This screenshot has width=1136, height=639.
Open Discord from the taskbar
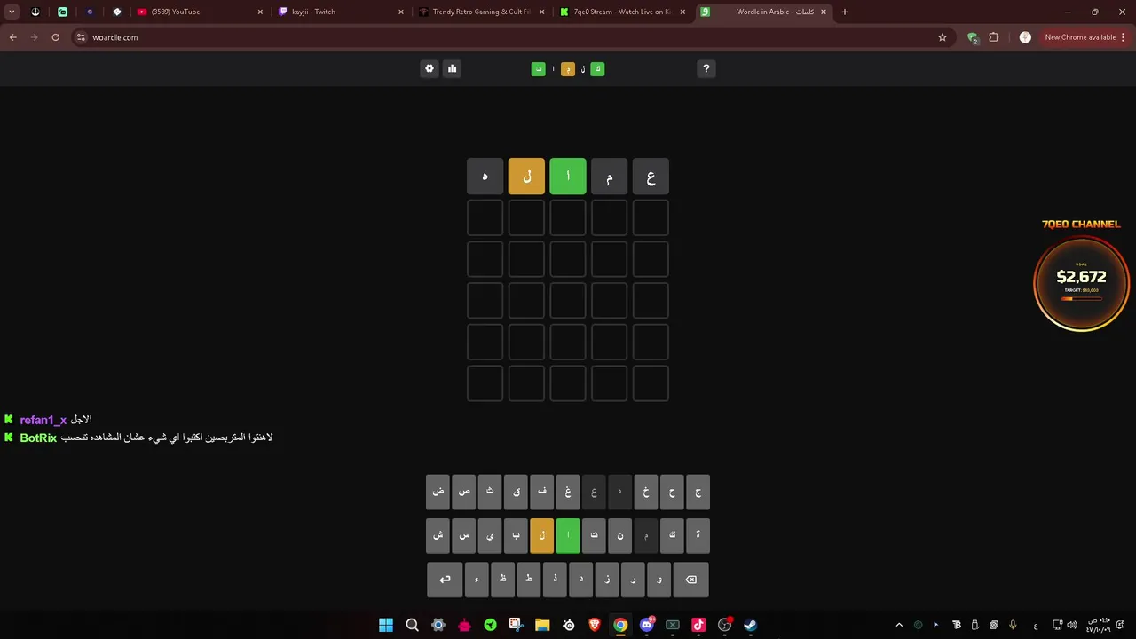[647, 625]
